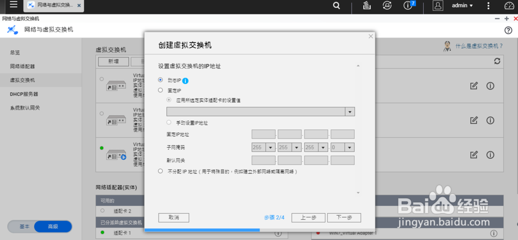Open 什么是虚拟交换机? help link

479,46
